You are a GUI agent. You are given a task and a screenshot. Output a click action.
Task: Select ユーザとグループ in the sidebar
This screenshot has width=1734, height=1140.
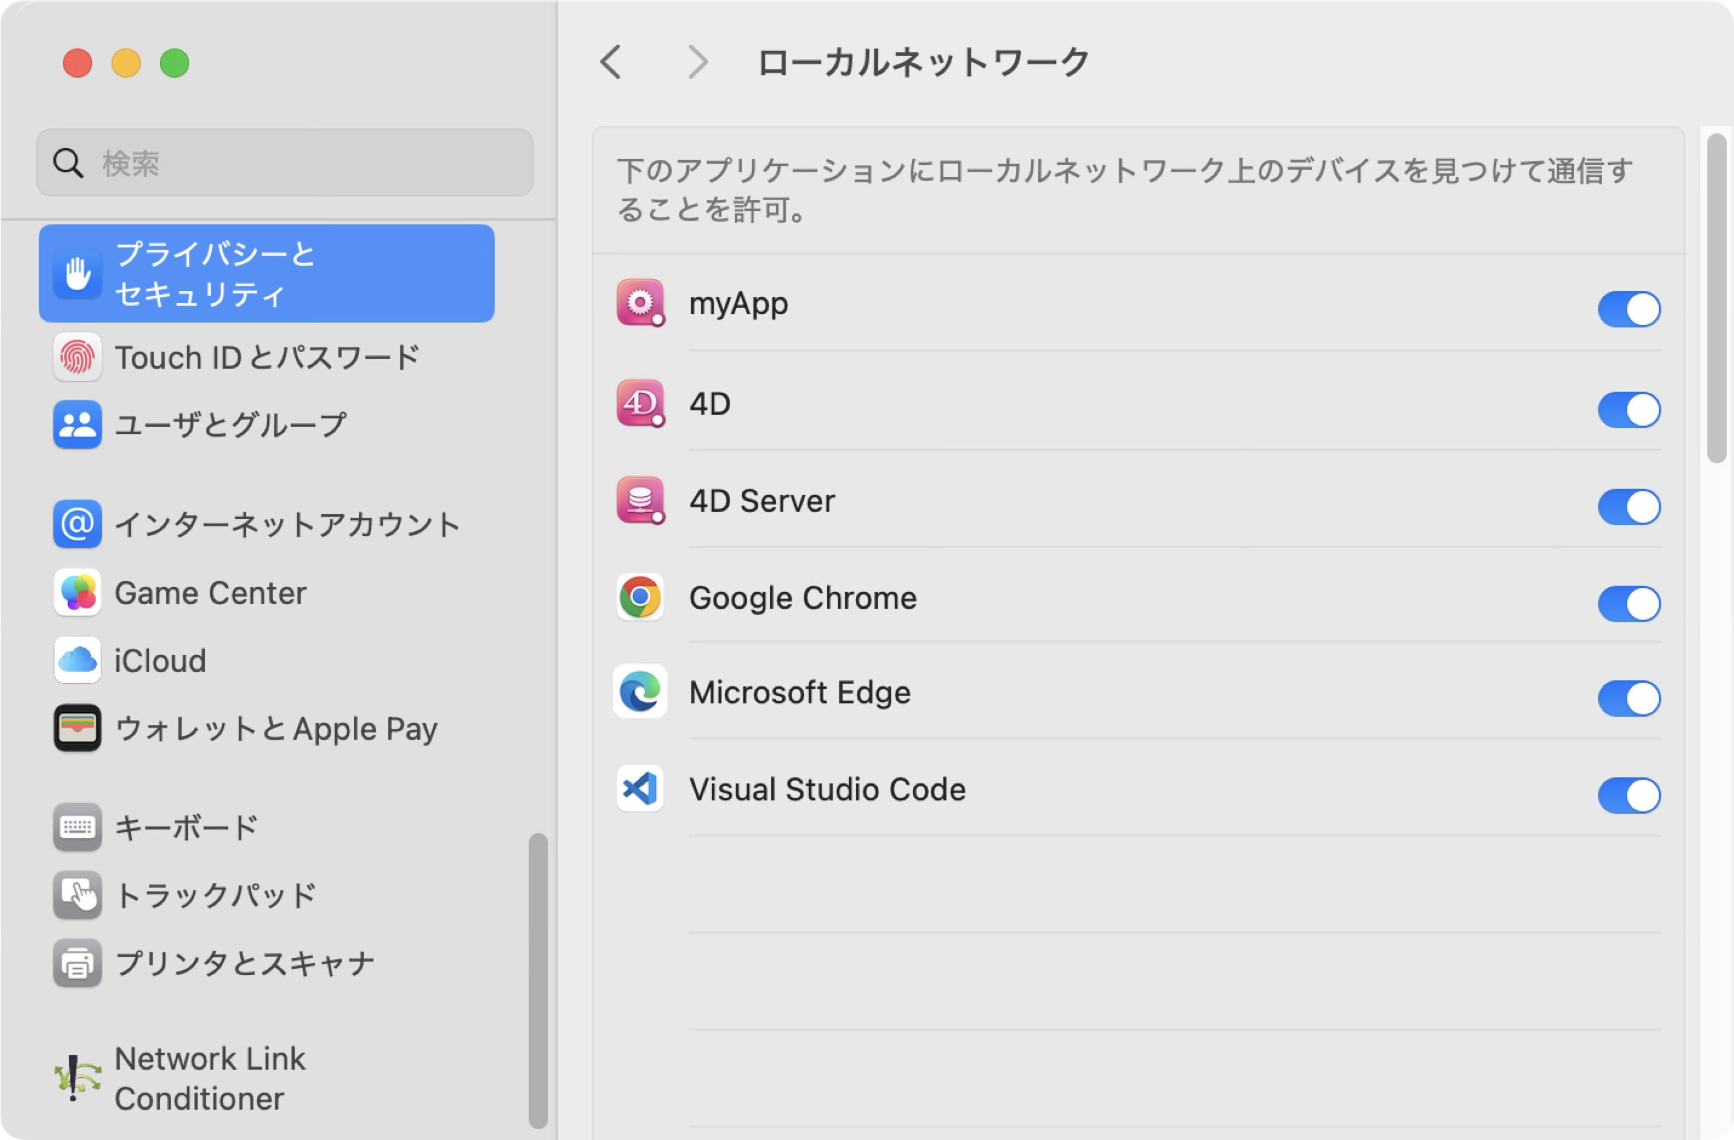coord(230,425)
